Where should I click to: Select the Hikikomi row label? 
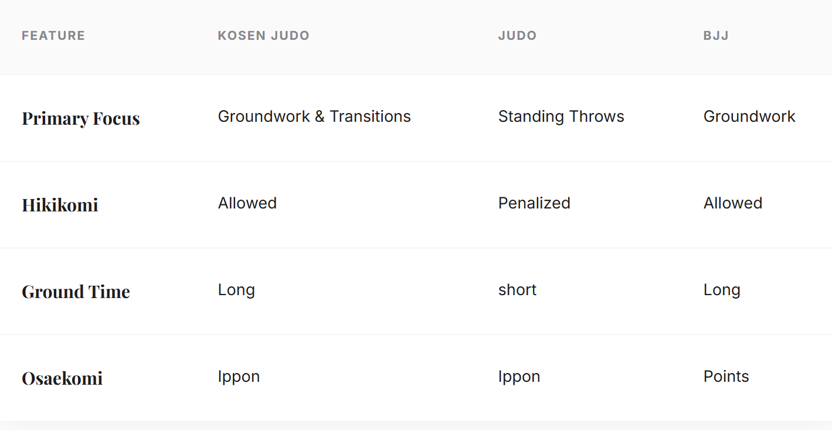tap(60, 205)
